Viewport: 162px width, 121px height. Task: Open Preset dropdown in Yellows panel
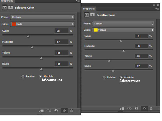123,24
